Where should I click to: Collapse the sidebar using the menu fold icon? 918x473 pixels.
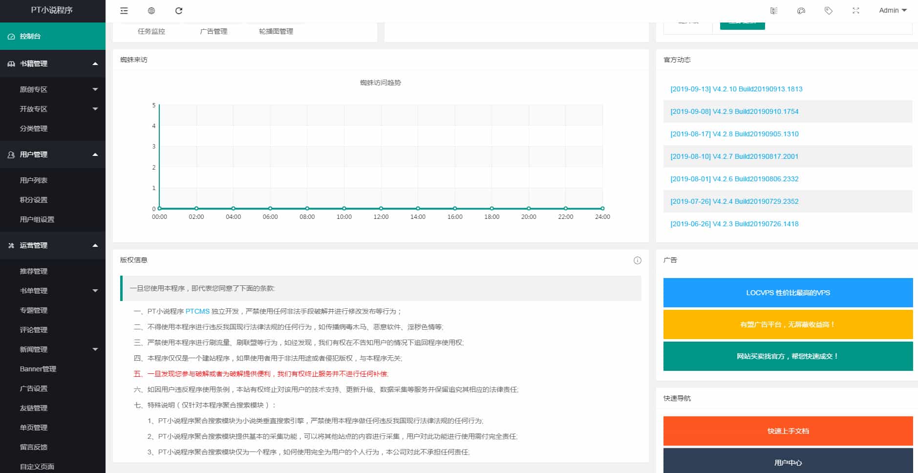coord(124,11)
